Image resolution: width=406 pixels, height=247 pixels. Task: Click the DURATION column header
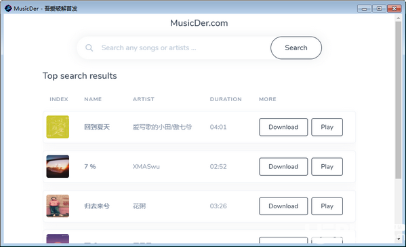[x=226, y=99]
